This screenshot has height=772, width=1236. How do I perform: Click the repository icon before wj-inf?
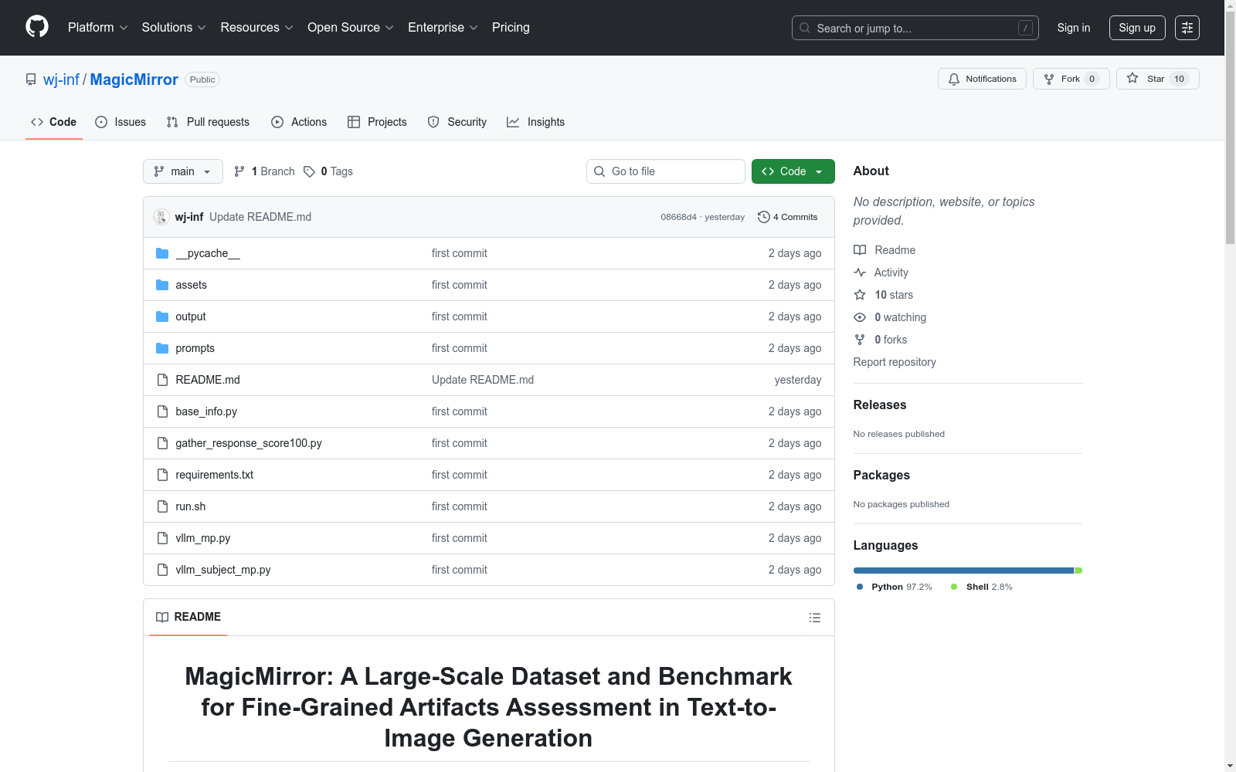click(31, 80)
